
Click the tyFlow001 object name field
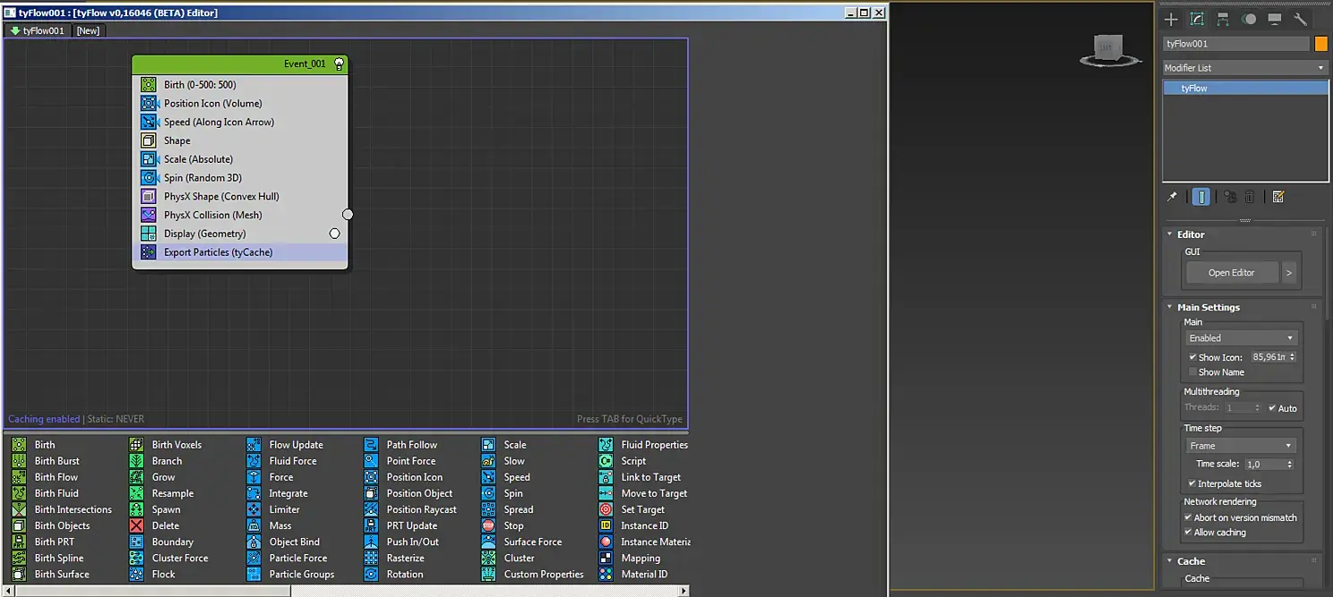point(1236,44)
